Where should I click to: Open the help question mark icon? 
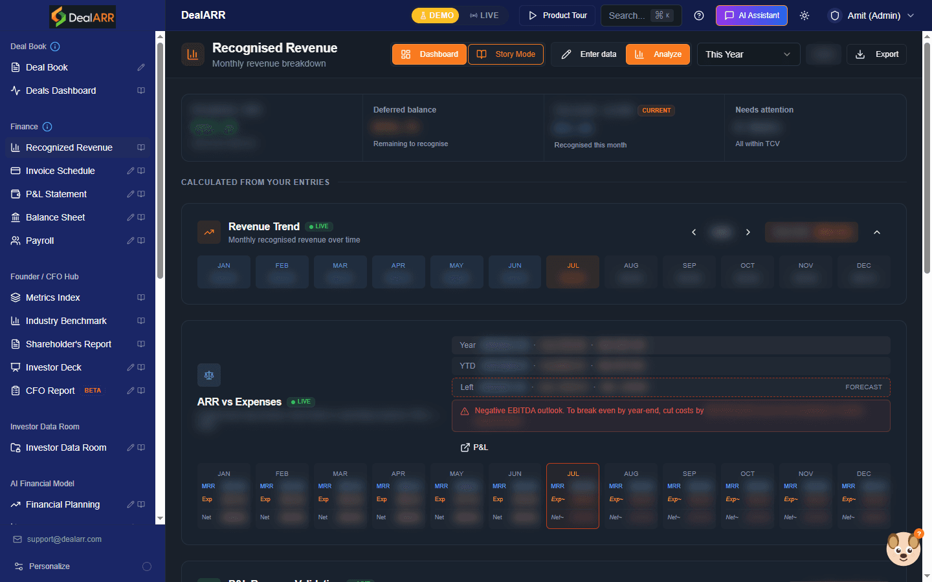pyautogui.click(x=699, y=16)
